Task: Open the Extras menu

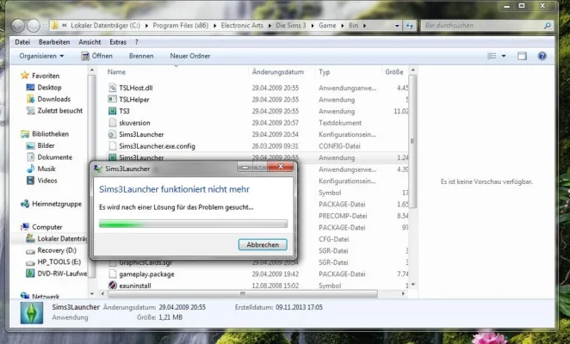Action: tap(118, 42)
